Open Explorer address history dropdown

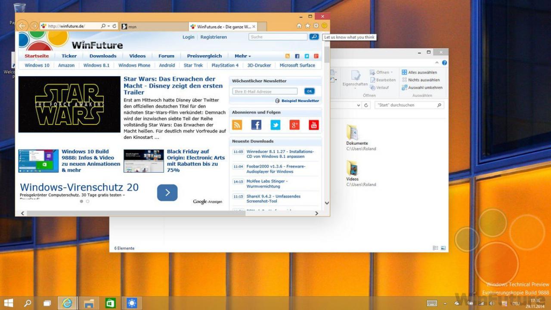click(x=358, y=105)
